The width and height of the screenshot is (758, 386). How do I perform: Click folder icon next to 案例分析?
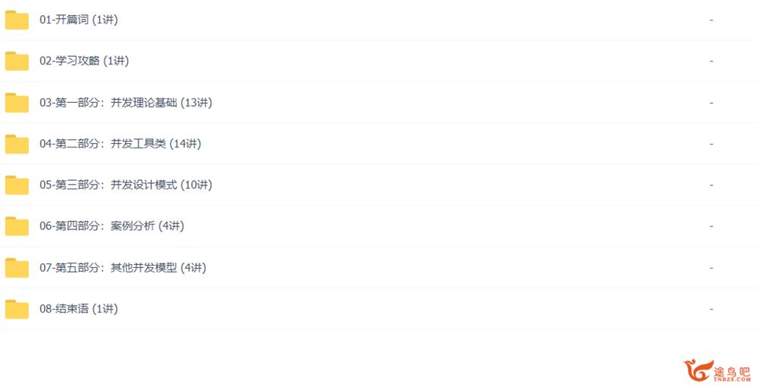[17, 226]
